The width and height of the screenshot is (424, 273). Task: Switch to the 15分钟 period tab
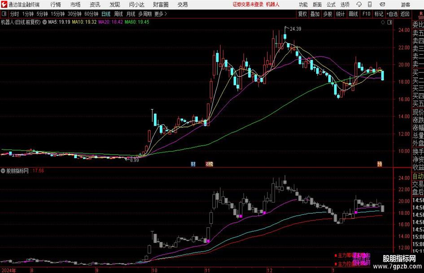(57, 14)
